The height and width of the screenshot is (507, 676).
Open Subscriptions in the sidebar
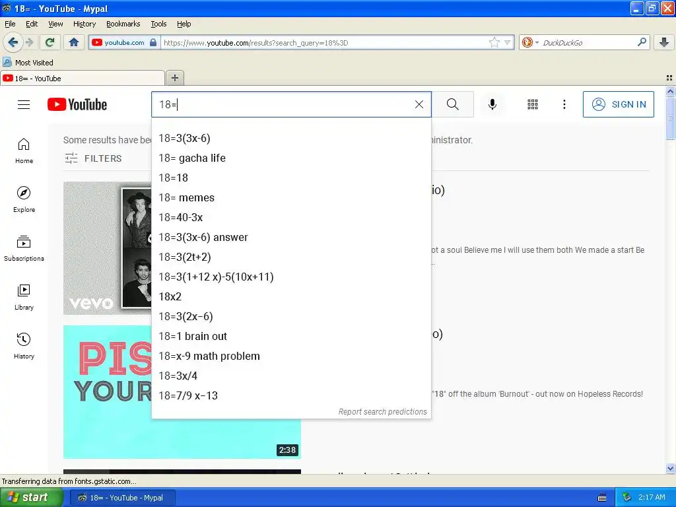tap(24, 248)
